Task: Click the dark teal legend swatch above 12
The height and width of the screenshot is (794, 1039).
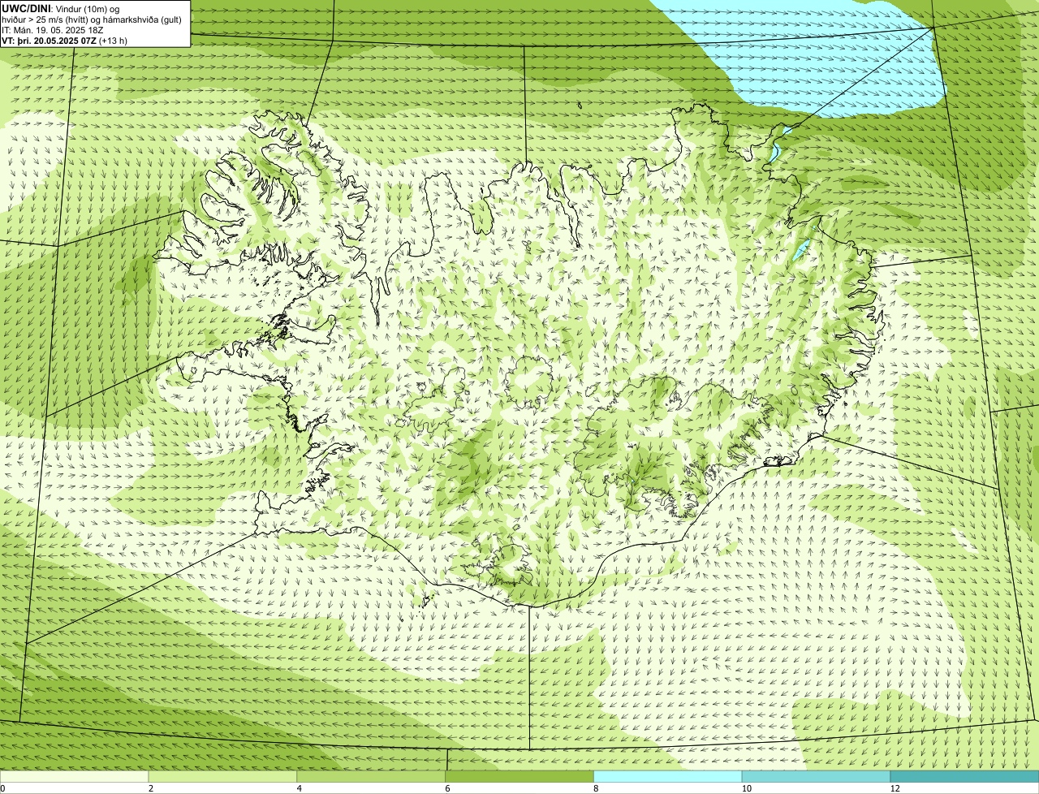Action: click(x=965, y=776)
